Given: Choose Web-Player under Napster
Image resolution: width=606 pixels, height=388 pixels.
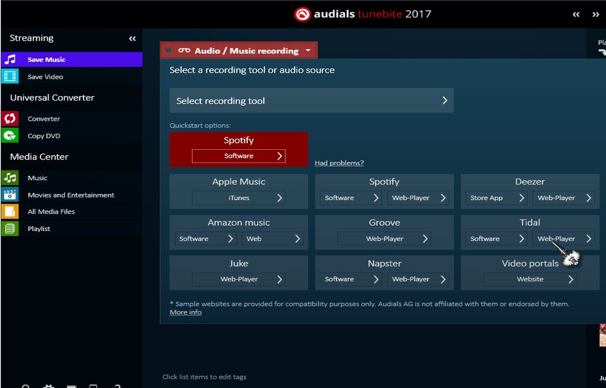Looking at the screenshot, I should coord(418,279).
